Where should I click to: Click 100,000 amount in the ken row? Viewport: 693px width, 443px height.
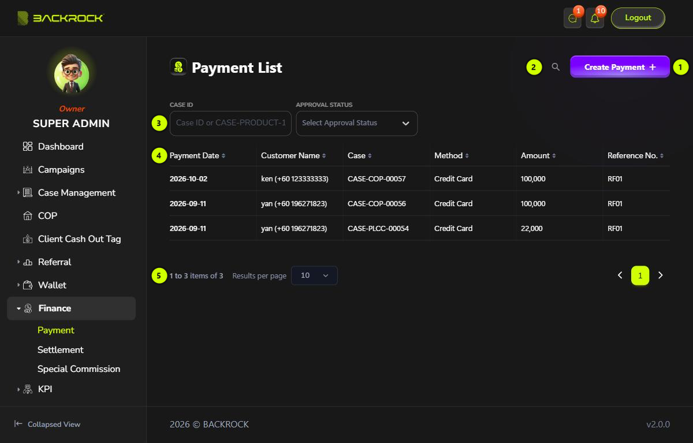coord(533,179)
